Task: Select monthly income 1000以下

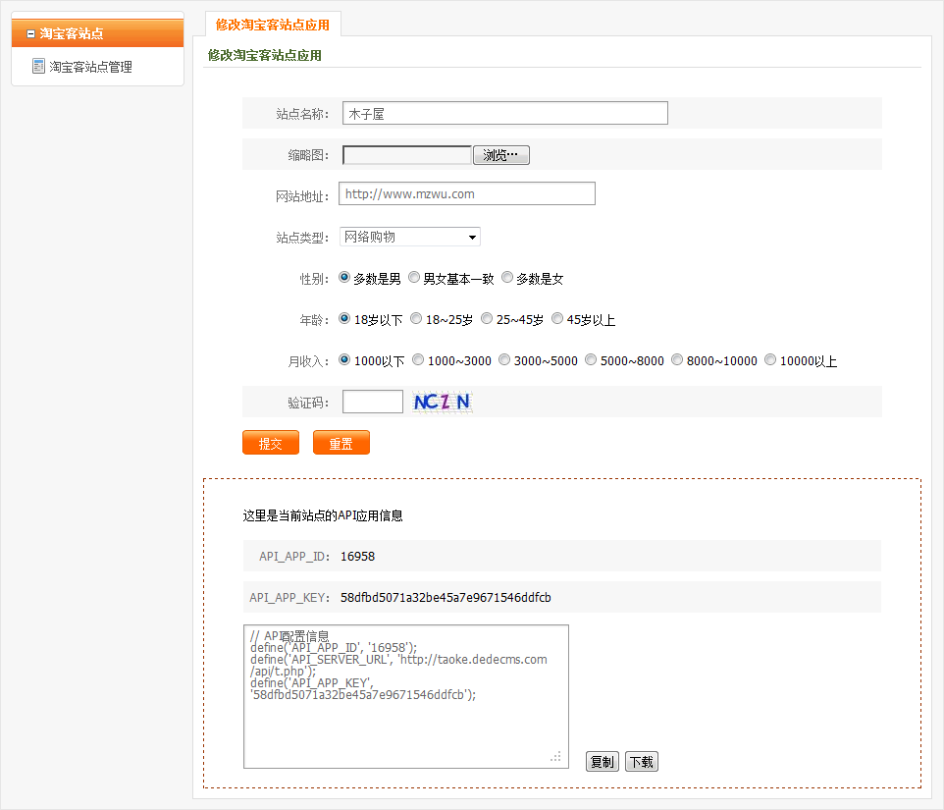Action: point(344,359)
